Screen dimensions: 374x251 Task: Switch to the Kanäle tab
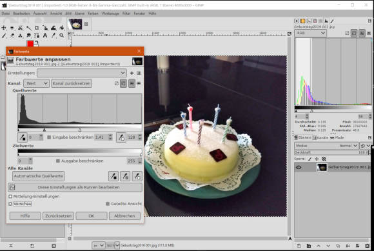(320, 137)
